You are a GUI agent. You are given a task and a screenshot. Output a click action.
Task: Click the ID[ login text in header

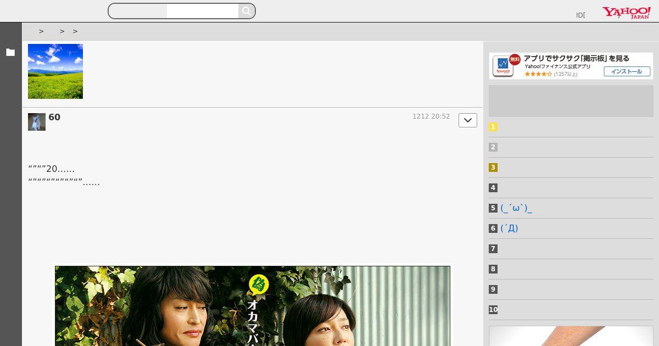point(580,15)
